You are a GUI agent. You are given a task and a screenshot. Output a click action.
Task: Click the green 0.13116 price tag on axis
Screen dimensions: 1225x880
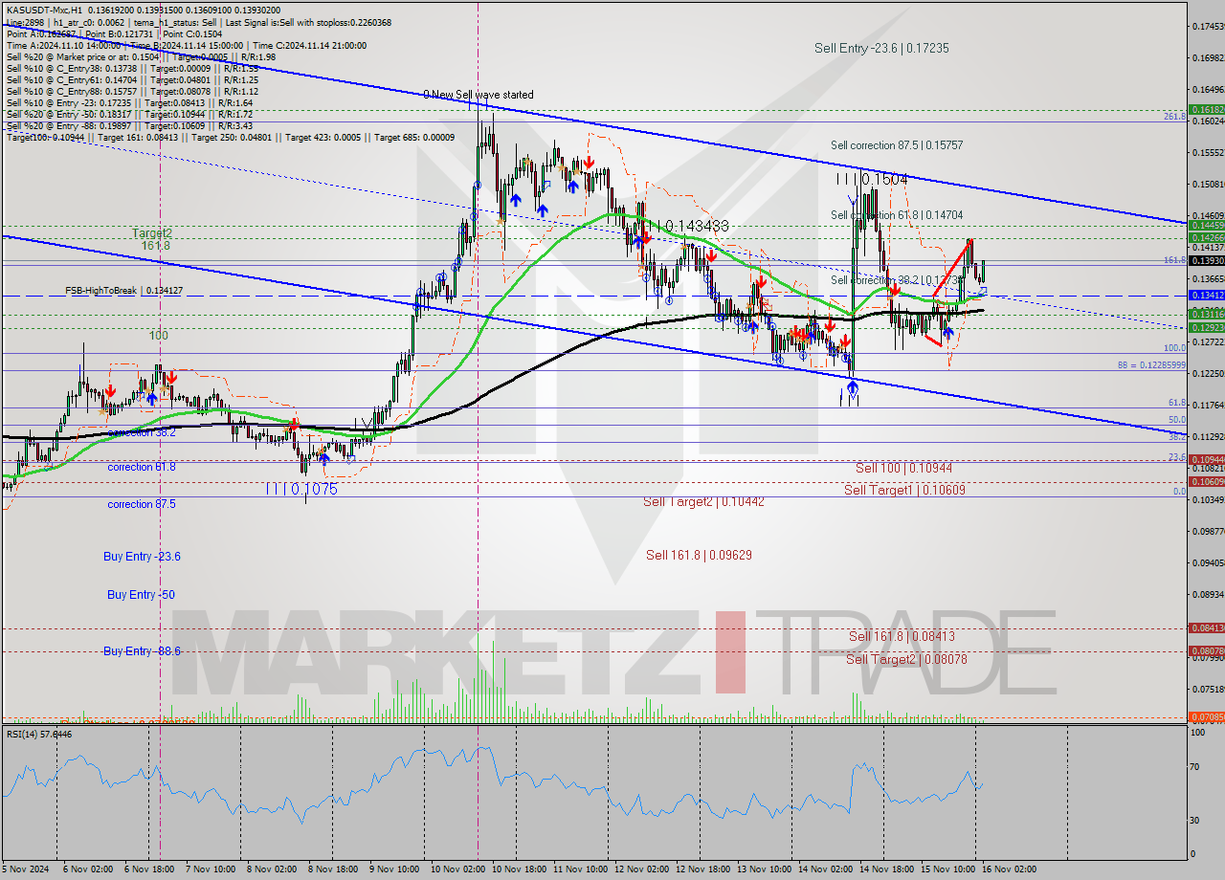pyautogui.click(x=1206, y=314)
